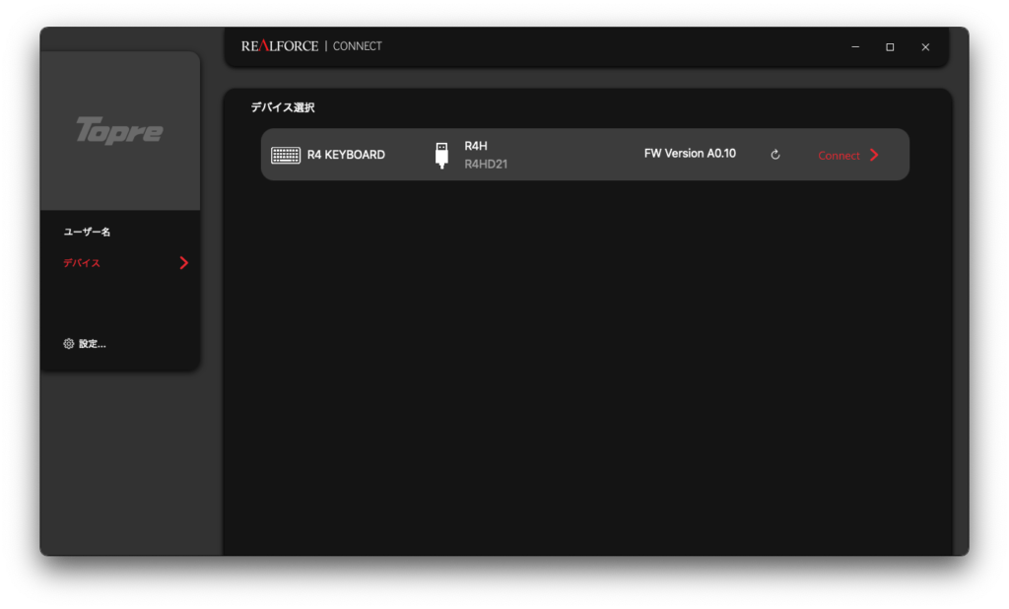Open 設定... from the sidebar
Screen dimensions: 1009x609
pos(92,344)
